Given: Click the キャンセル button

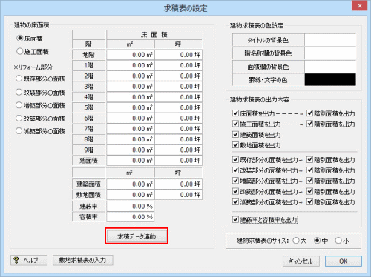Looking at the screenshot, I should (x=301, y=261).
